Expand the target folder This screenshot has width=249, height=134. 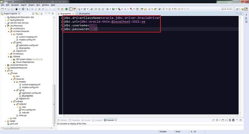point(6,121)
